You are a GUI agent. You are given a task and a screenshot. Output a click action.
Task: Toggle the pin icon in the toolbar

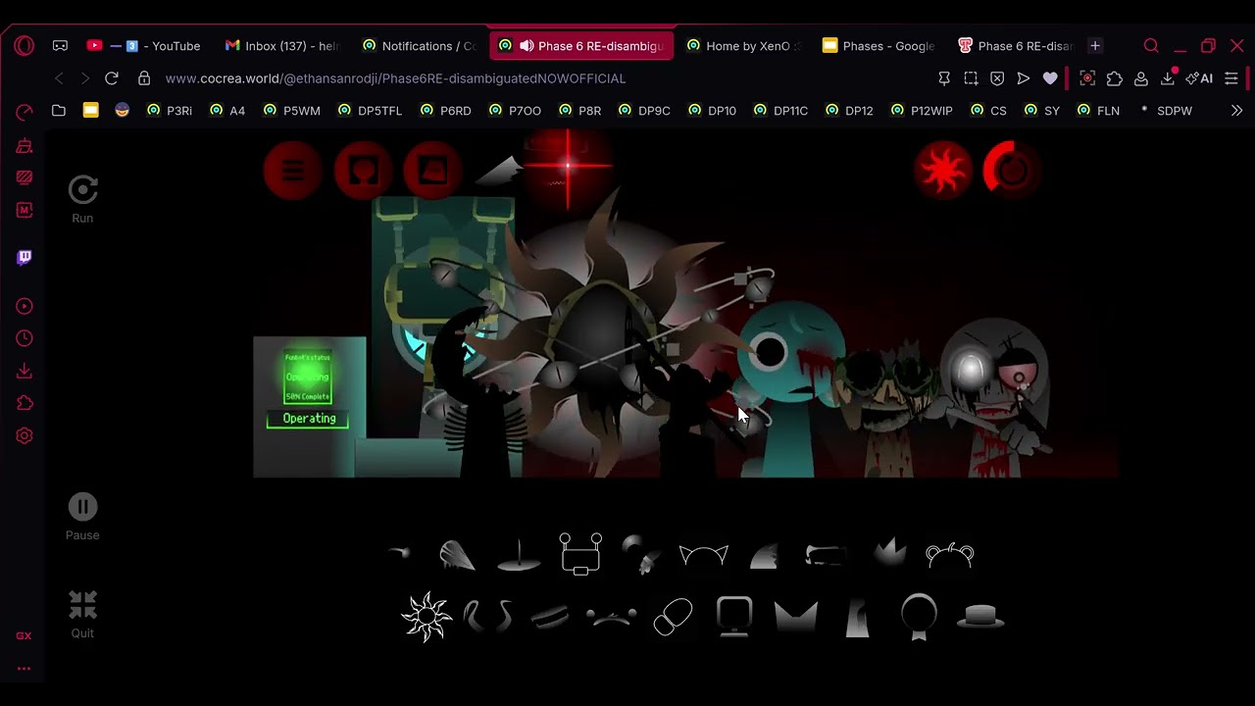click(944, 78)
